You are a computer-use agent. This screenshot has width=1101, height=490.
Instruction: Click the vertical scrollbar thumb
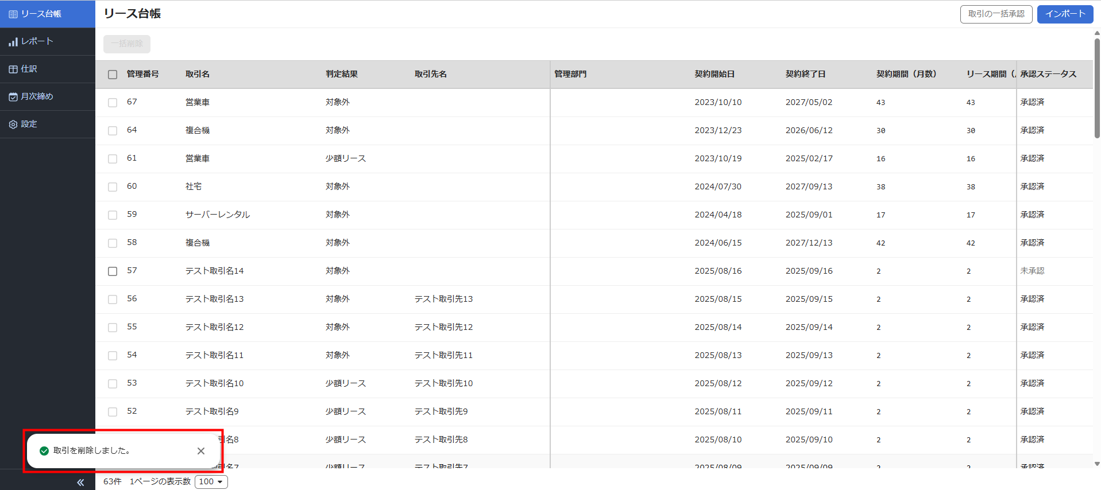point(1096,86)
